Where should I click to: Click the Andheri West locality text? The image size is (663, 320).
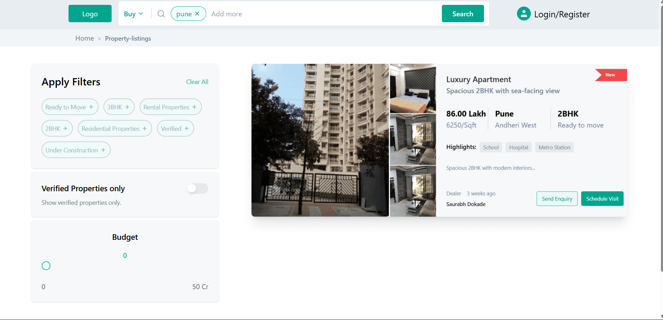click(516, 125)
